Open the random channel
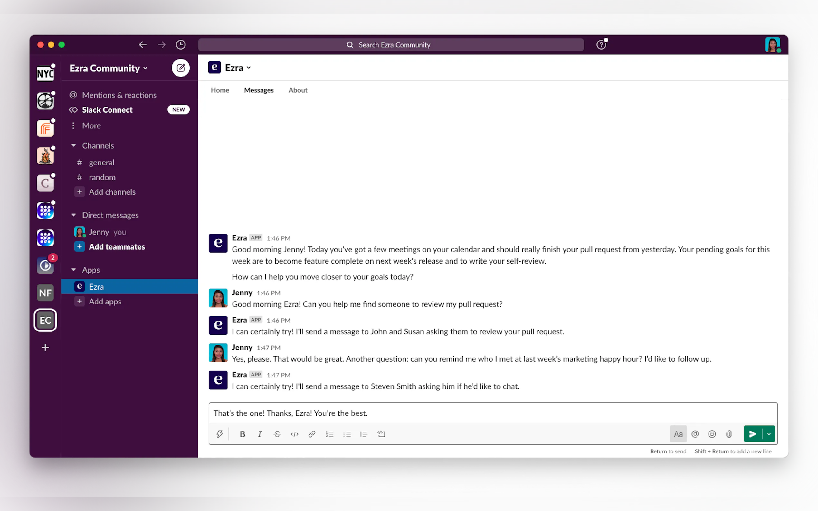This screenshot has height=511, width=818. click(x=102, y=177)
